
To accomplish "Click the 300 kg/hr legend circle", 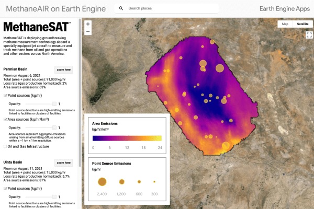I will 154,181.
